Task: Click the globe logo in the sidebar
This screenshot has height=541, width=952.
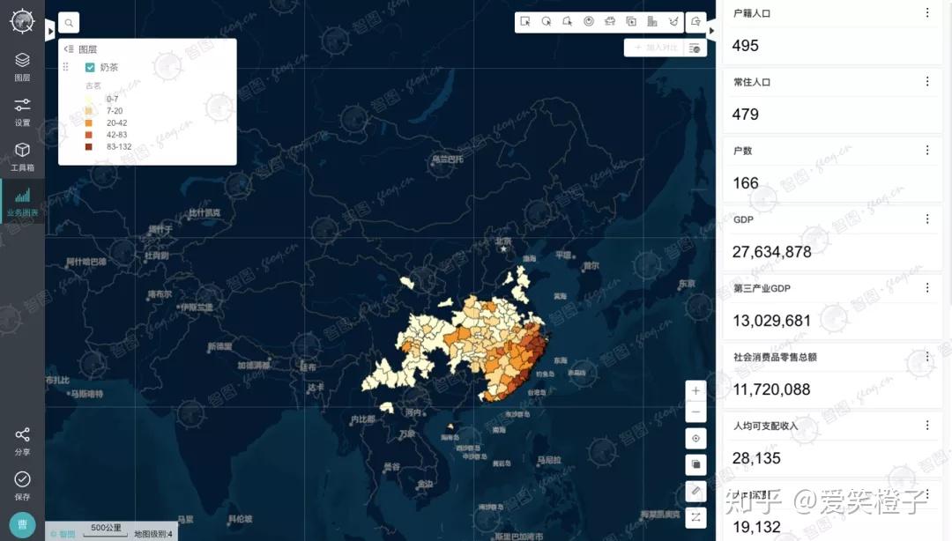Action: pos(22,21)
